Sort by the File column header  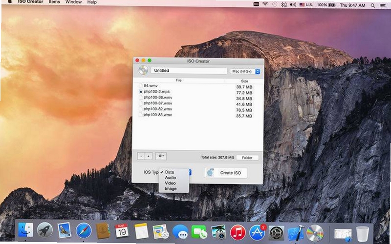(178, 81)
